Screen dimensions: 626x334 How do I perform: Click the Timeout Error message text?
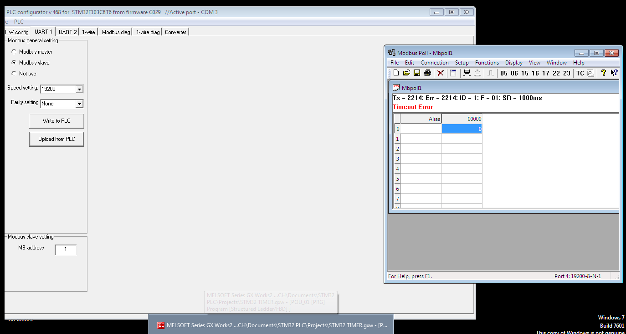click(413, 107)
